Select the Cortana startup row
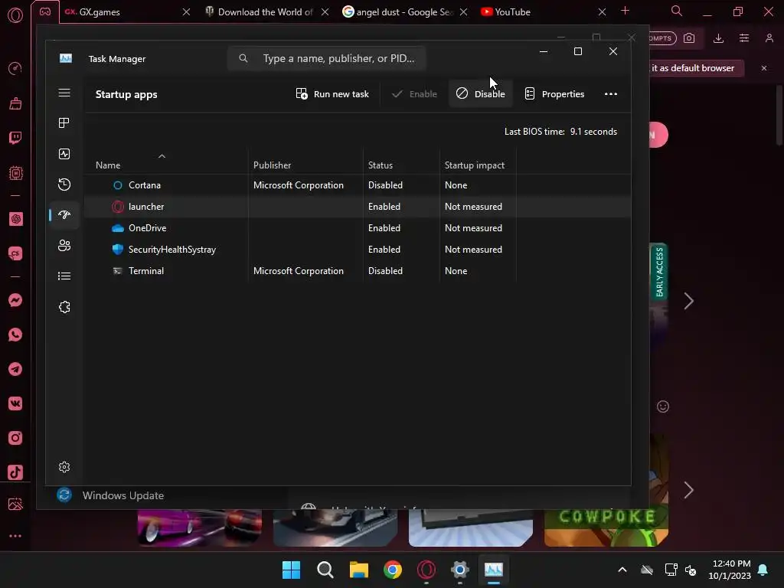Viewport: 784px width, 588px height. click(357, 185)
